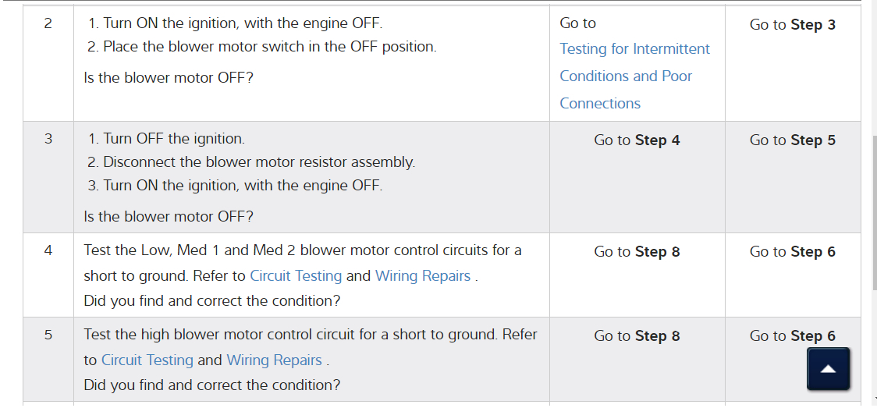Click the step number 4 cell
Viewport: 877px width, 408px height.
pos(48,250)
